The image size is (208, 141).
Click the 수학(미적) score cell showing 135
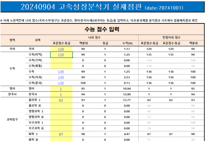click(x=61, y=55)
